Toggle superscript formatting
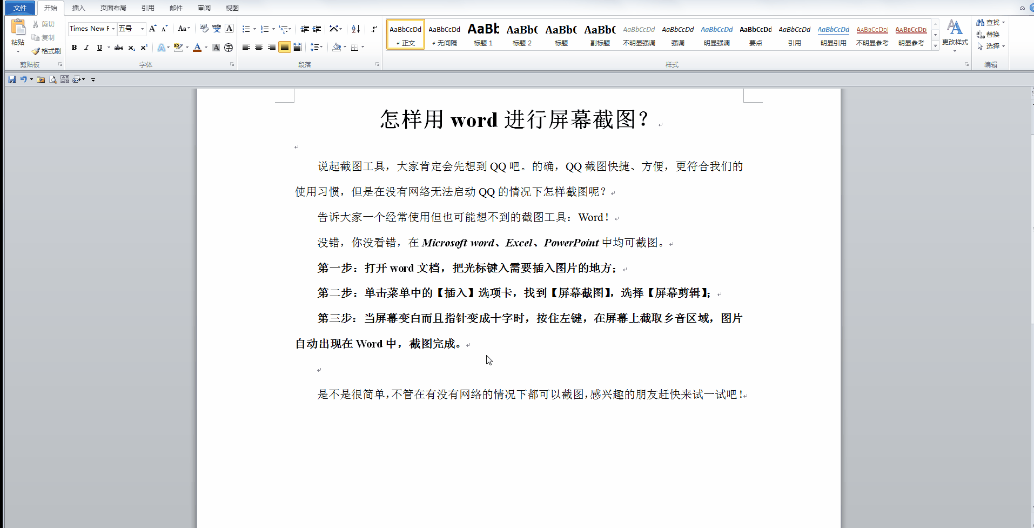This screenshot has height=528, width=1034. point(144,48)
